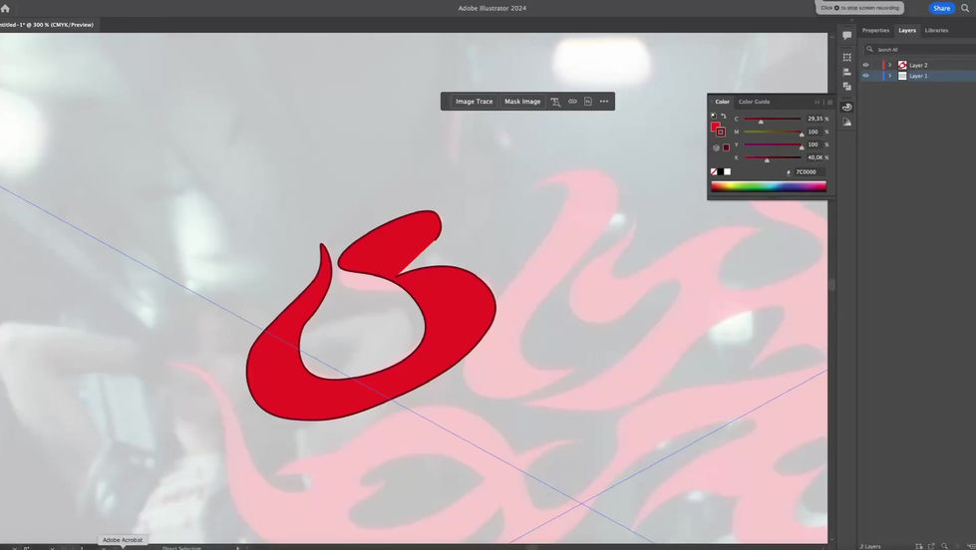The height and width of the screenshot is (550, 976).
Task: Reset to default fill and stroke
Action: pos(714,117)
